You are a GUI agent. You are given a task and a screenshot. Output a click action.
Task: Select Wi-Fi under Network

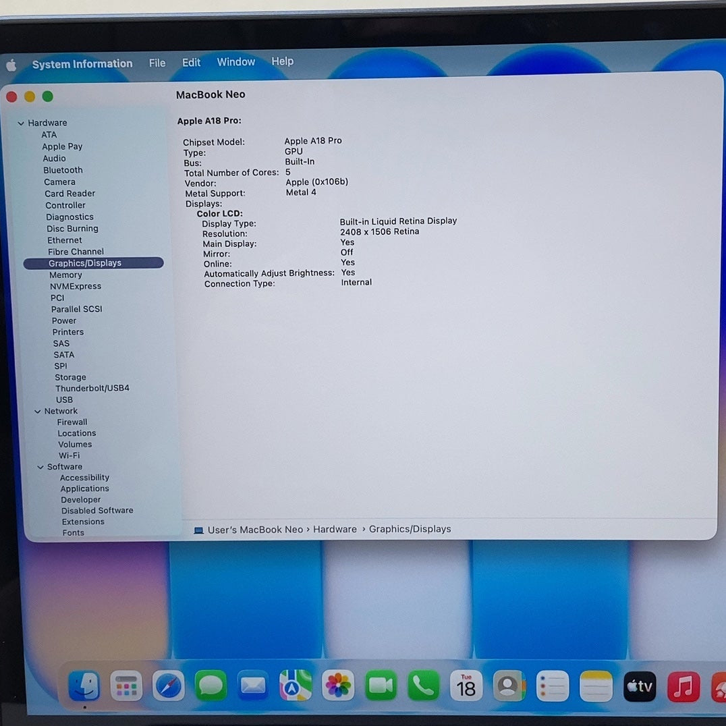[x=69, y=455]
